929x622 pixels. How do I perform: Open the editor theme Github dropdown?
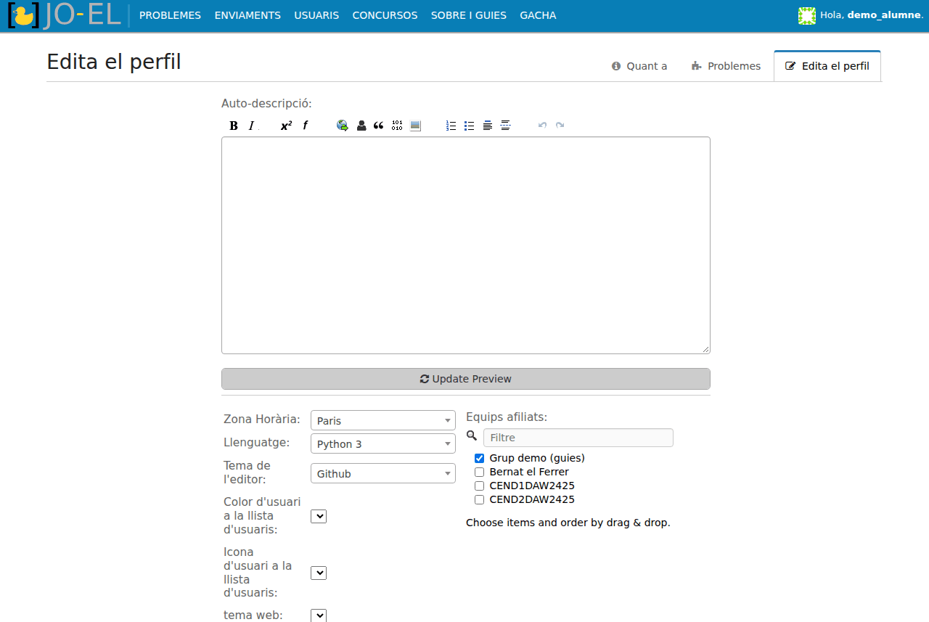[383, 473]
